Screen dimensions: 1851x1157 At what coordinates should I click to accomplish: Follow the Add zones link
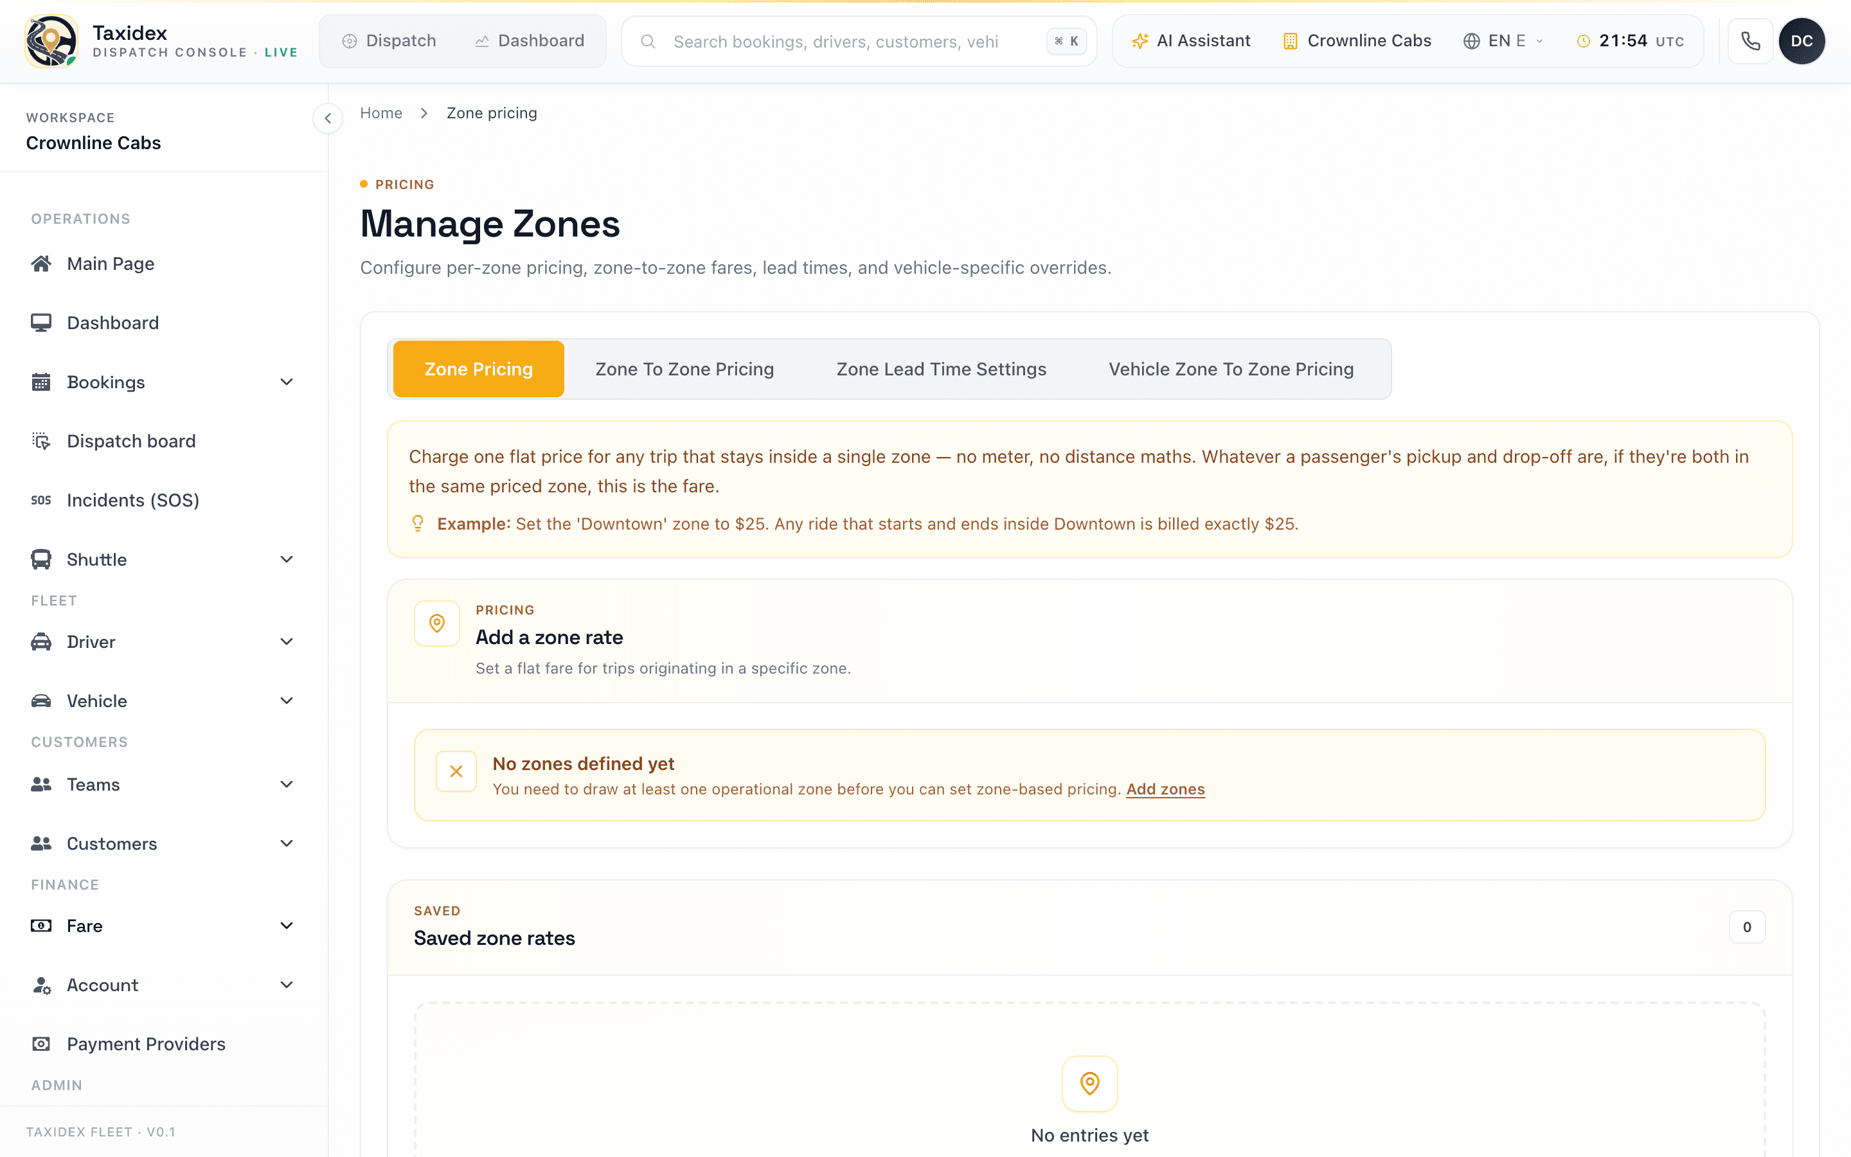click(x=1165, y=789)
